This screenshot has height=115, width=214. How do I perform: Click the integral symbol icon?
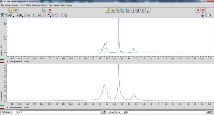click(x=148, y=10)
